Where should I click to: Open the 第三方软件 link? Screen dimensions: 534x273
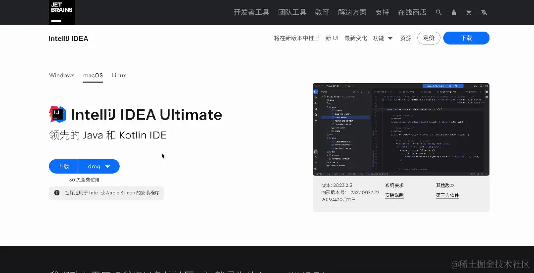[x=447, y=195]
